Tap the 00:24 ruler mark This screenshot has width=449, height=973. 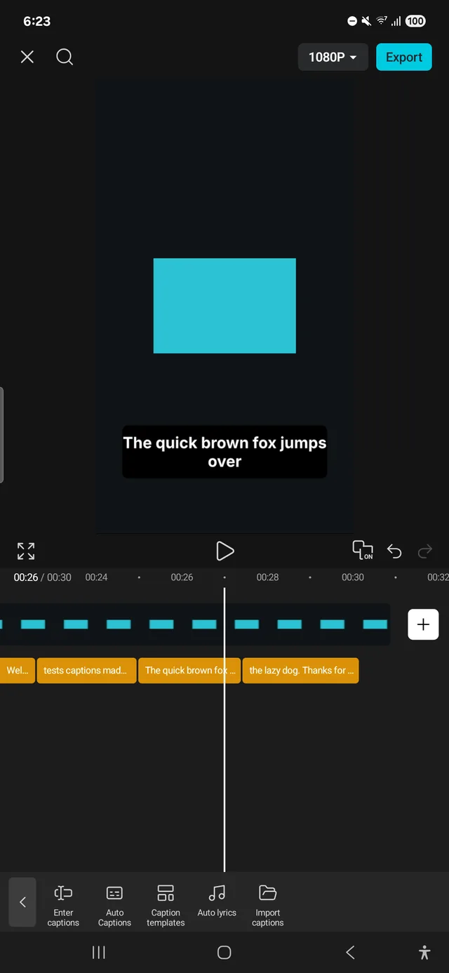(97, 577)
